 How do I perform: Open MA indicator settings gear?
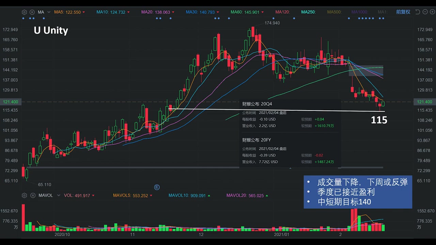pos(24,12)
